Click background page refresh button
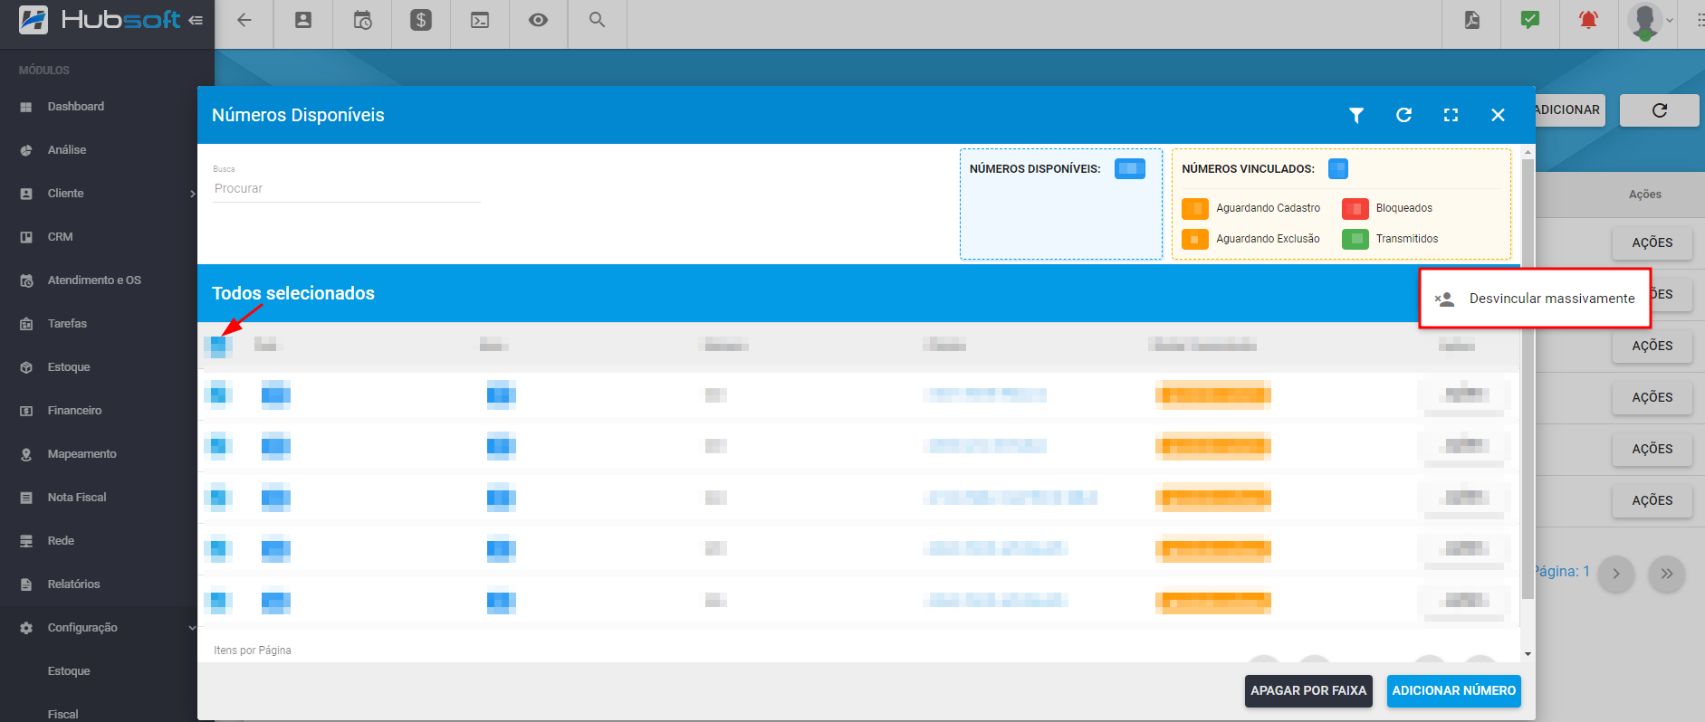Viewport: 1705px width, 722px height. (x=1659, y=110)
